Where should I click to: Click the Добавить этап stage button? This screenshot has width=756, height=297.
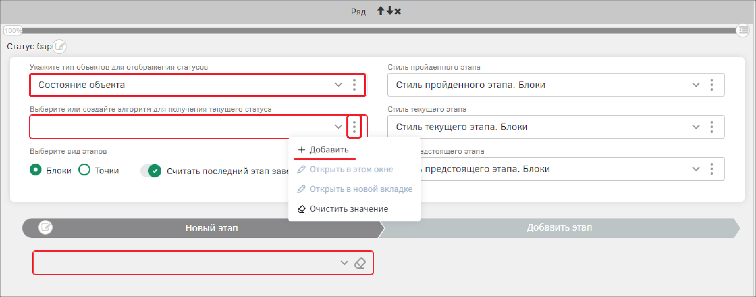click(x=559, y=228)
